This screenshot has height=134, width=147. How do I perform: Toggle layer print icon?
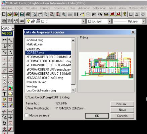click(38, 21)
